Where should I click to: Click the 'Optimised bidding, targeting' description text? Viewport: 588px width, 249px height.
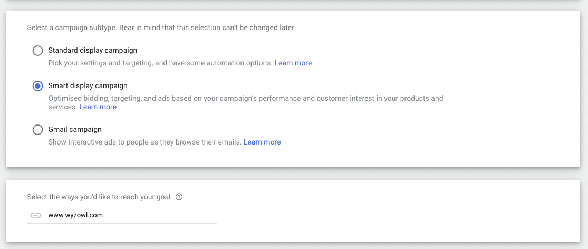click(x=246, y=103)
